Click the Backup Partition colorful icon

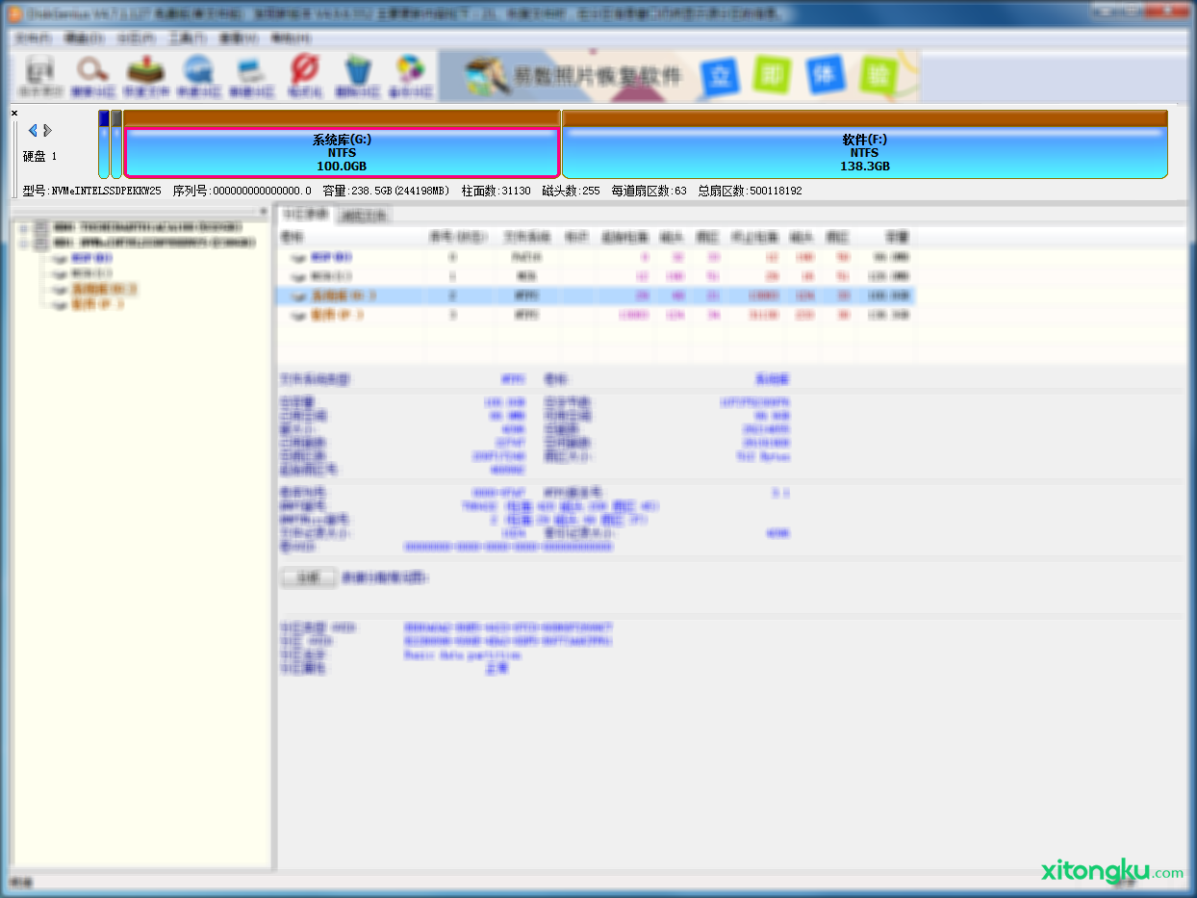[x=411, y=76]
